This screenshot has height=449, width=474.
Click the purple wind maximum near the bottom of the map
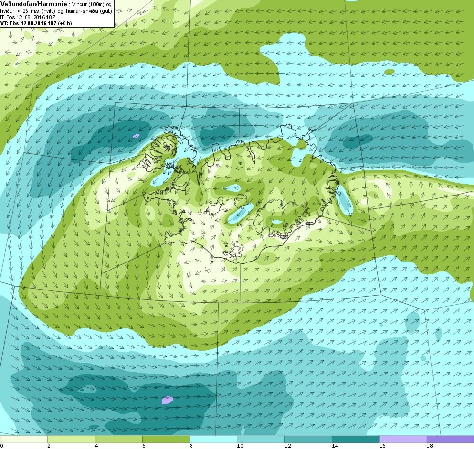(167, 400)
